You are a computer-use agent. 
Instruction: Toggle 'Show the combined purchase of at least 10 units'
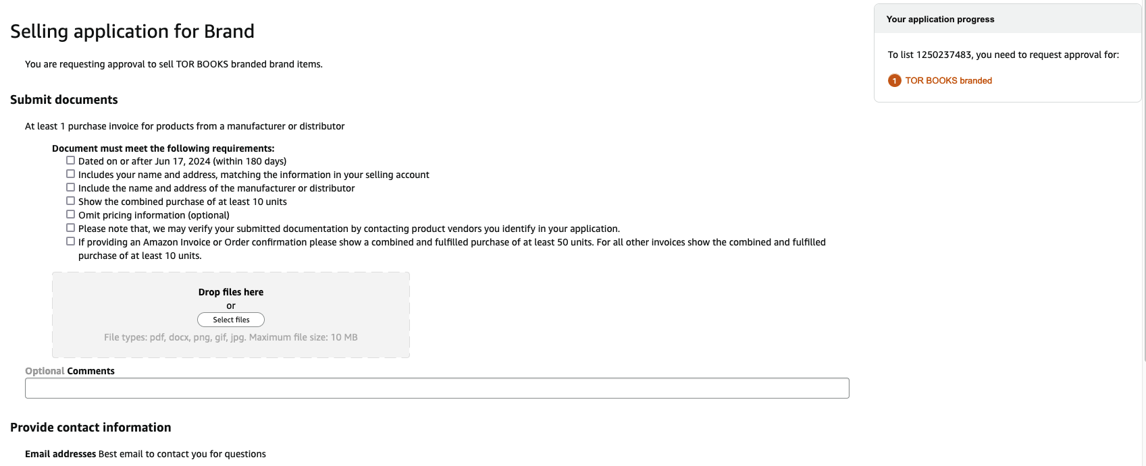(70, 201)
